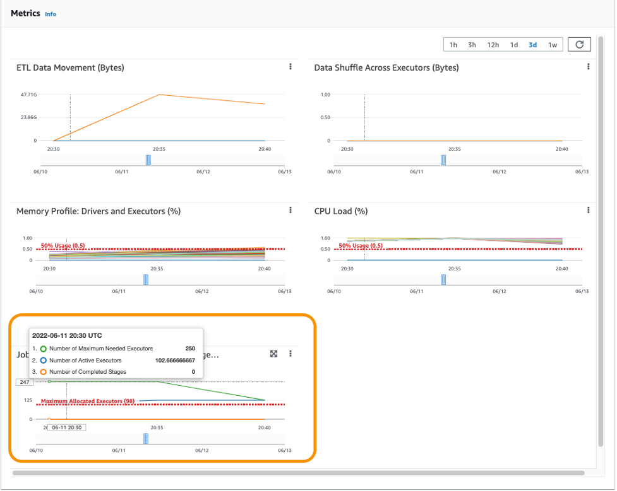
Task: Switch to the 12h time range
Action: 493,45
